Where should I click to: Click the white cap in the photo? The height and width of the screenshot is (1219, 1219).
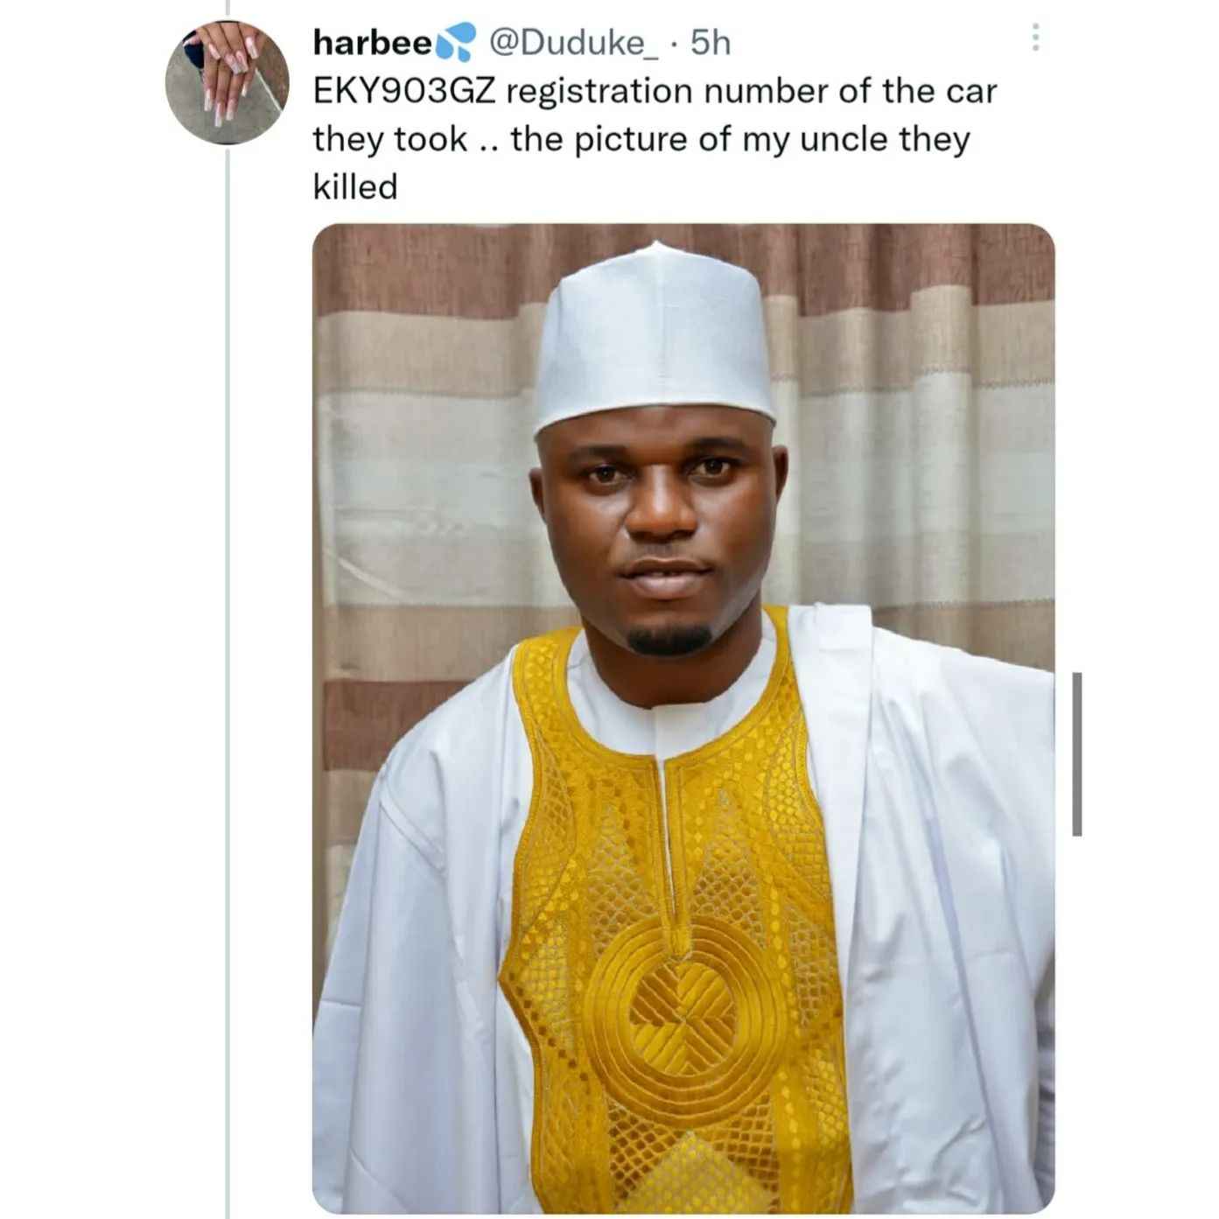click(x=655, y=337)
